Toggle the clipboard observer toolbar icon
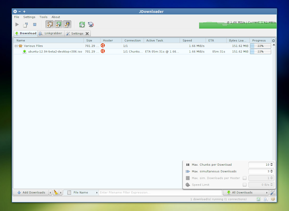The width and height of the screenshot is (289, 211). 50,24
